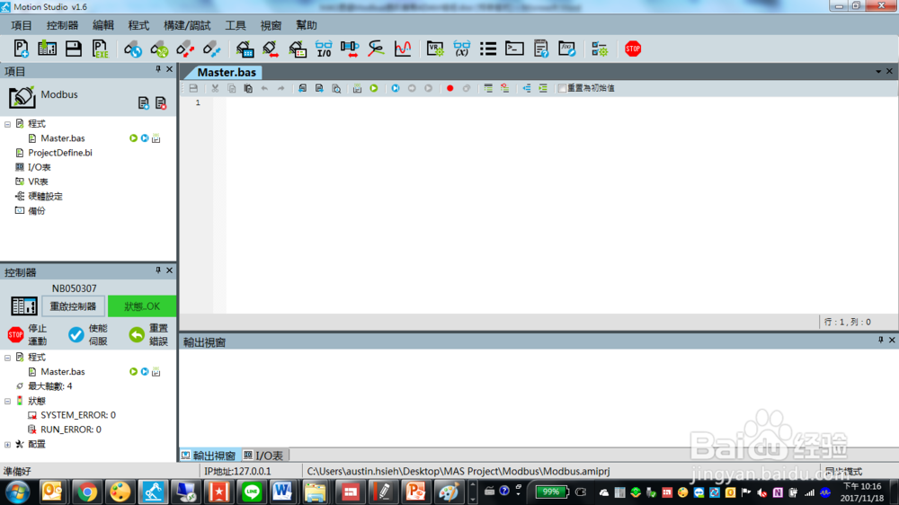Select I/O表 in project tree
The image size is (899, 505).
[x=39, y=167]
